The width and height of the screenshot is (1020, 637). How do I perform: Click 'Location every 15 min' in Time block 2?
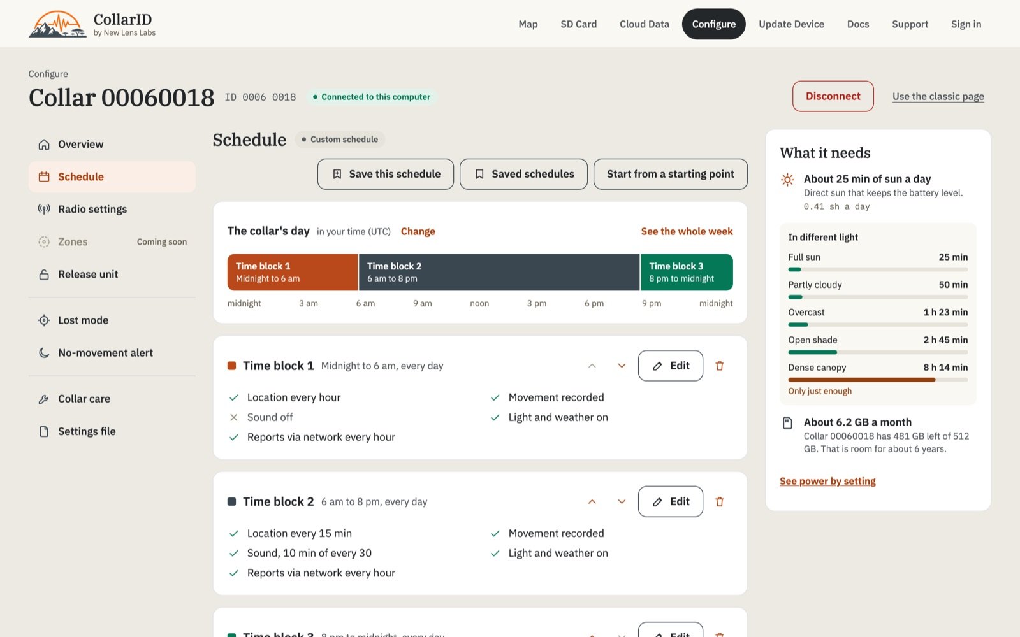(x=300, y=533)
